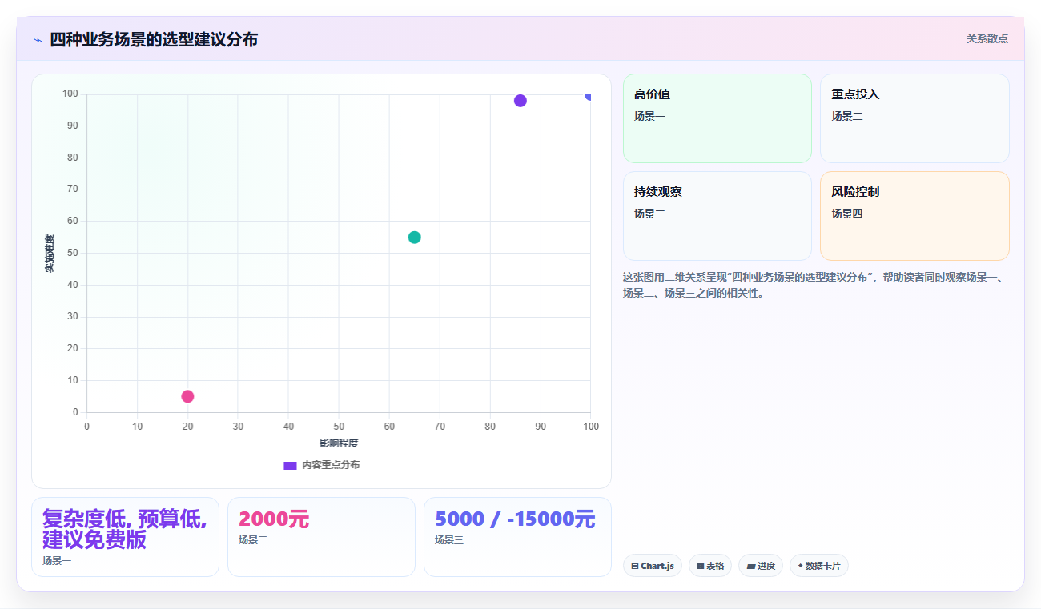Viewport: 1041px width, 609px height.
Task: Click the 表格 tag
Action: (710, 566)
